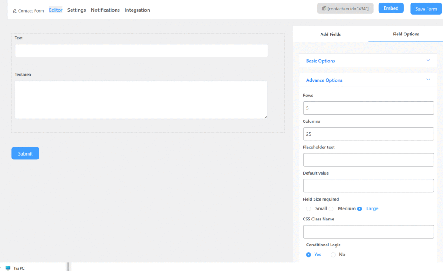Open the Integration tab
443x271 pixels.
[x=137, y=10]
